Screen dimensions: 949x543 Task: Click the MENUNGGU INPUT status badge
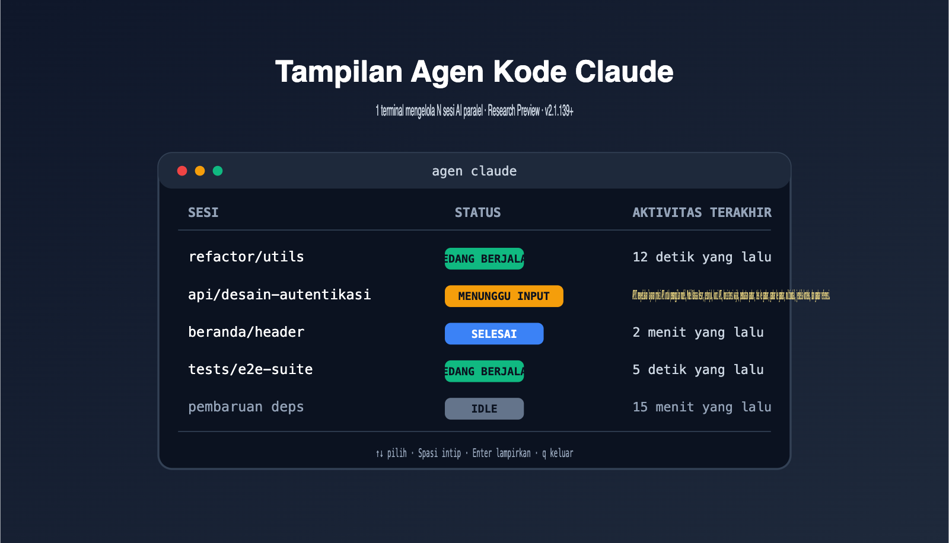tap(504, 296)
